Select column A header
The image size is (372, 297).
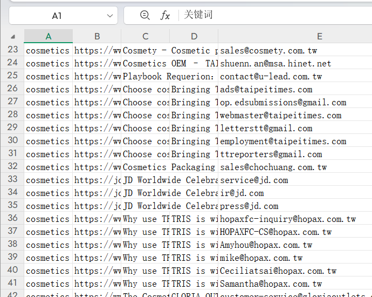tap(49, 36)
